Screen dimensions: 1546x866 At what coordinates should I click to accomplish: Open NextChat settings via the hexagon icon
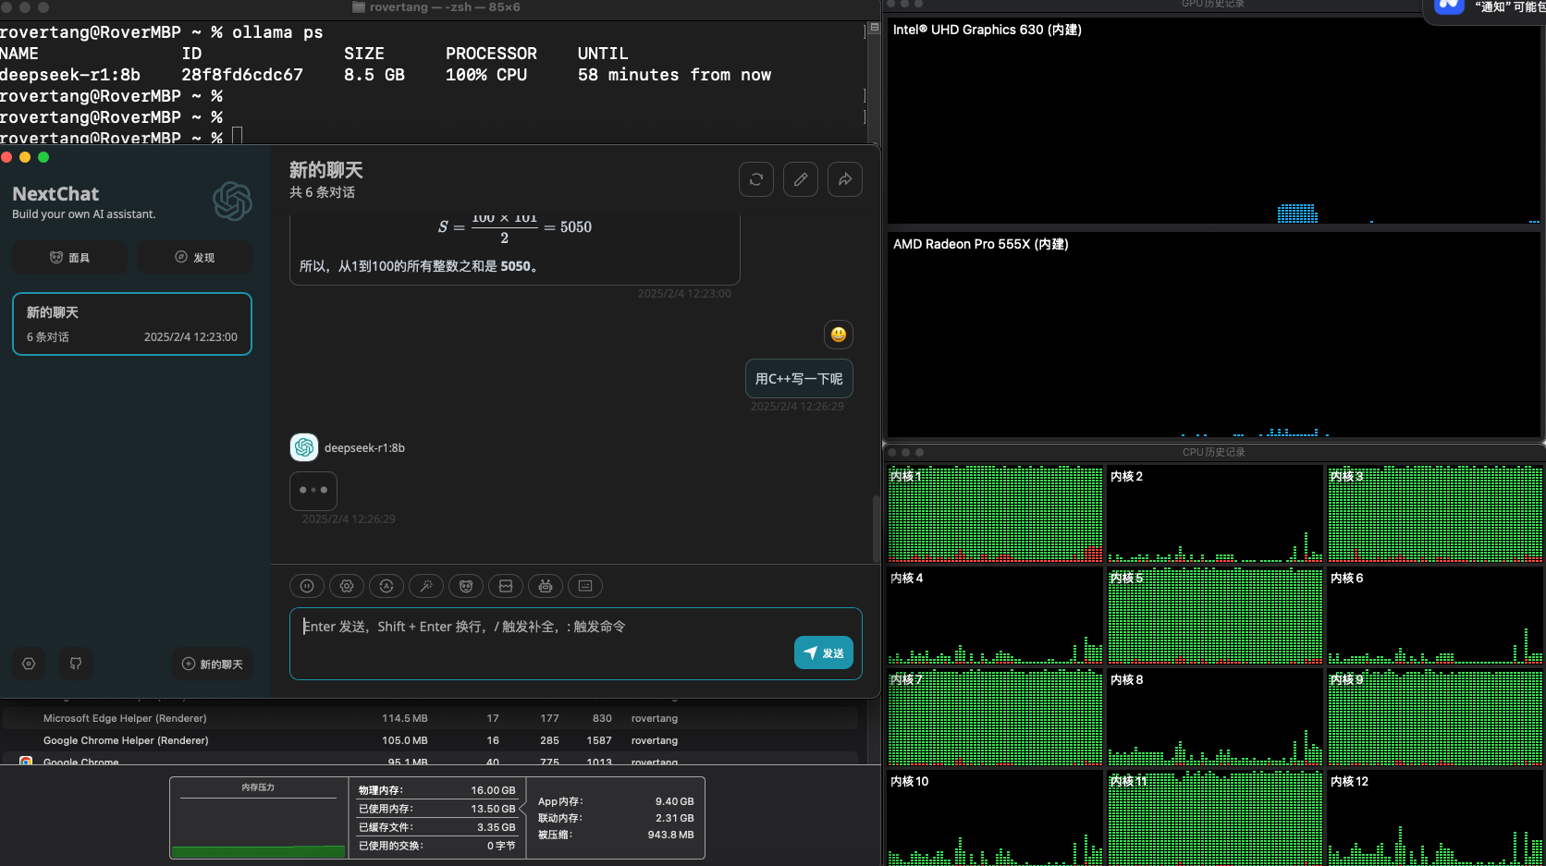click(x=29, y=664)
